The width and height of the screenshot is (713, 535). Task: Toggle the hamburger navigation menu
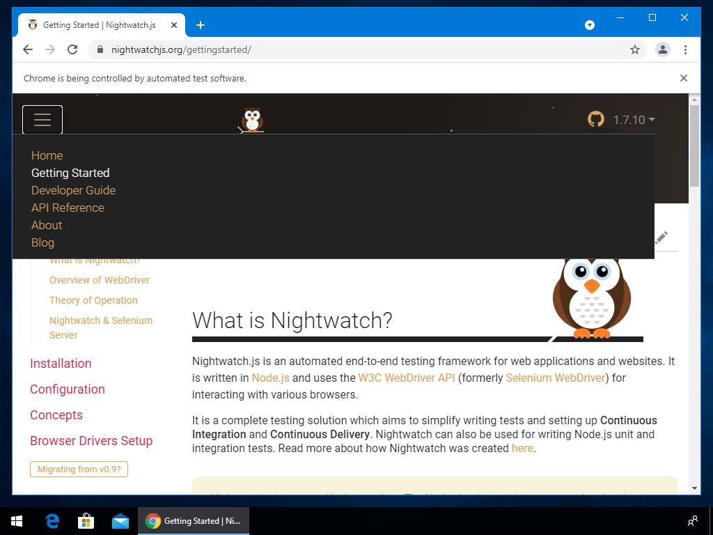(42, 120)
